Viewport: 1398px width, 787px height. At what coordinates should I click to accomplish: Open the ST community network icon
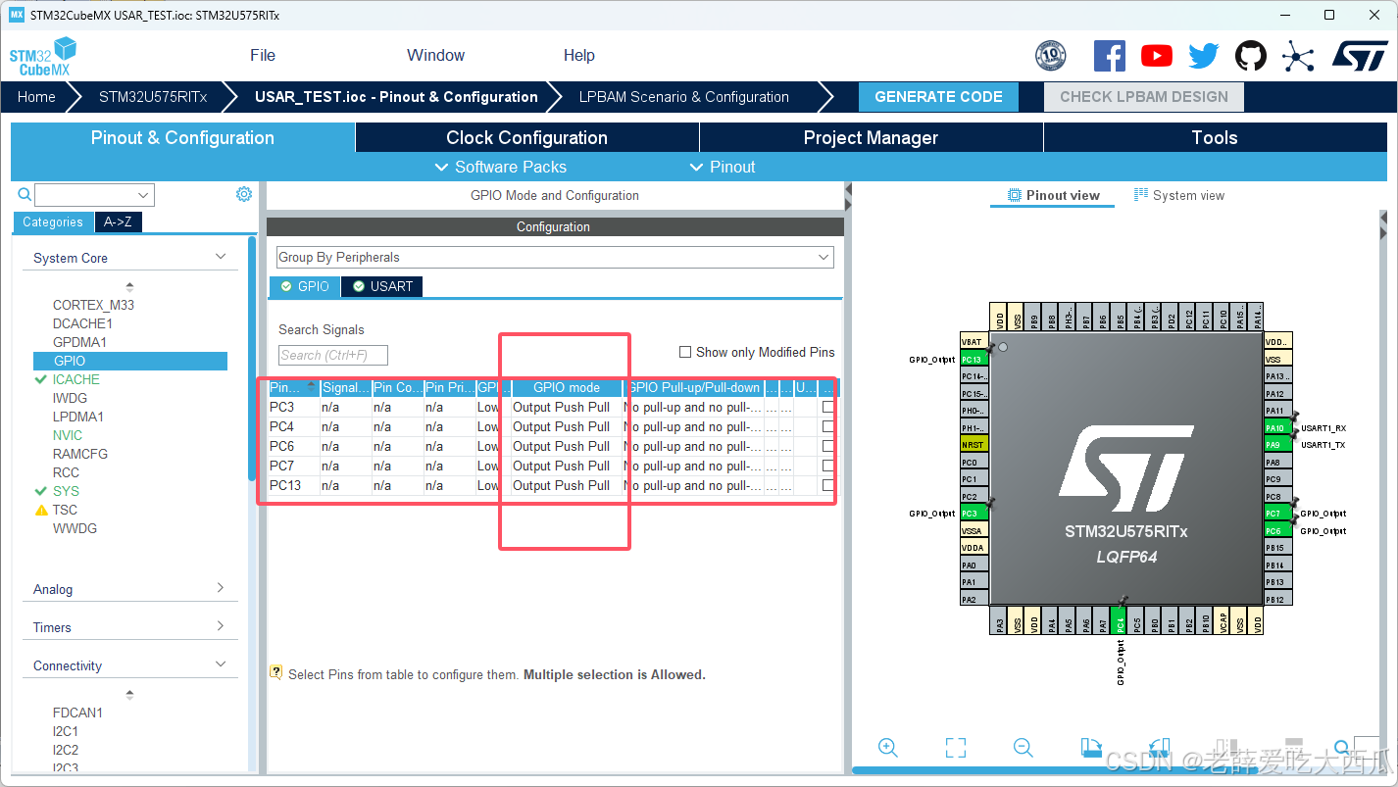point(1298,56)
